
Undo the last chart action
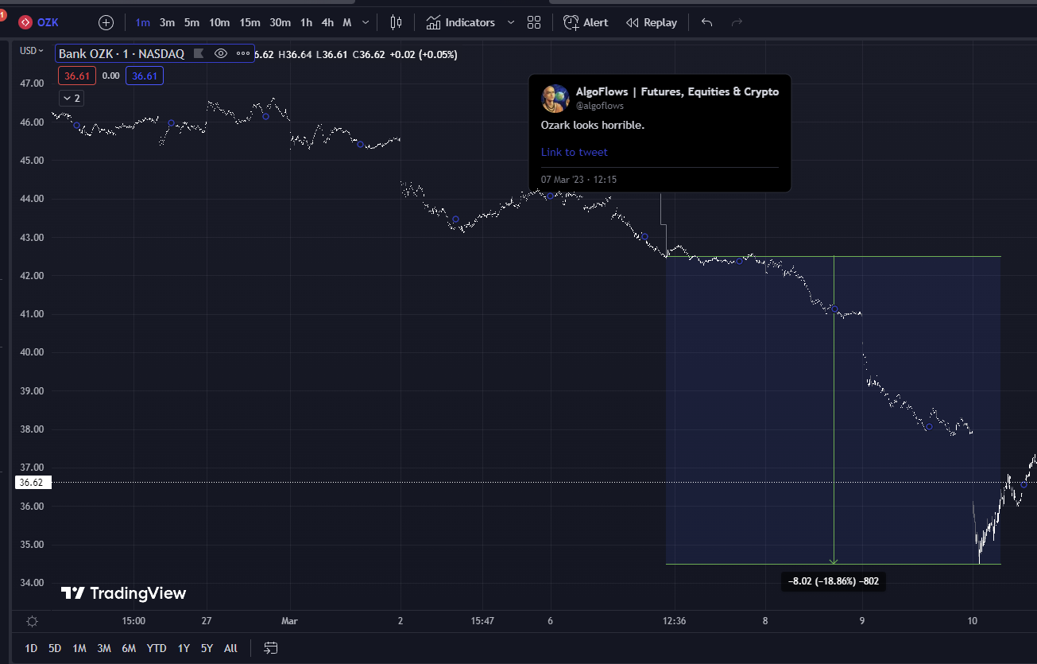click(x=706, y=22)
